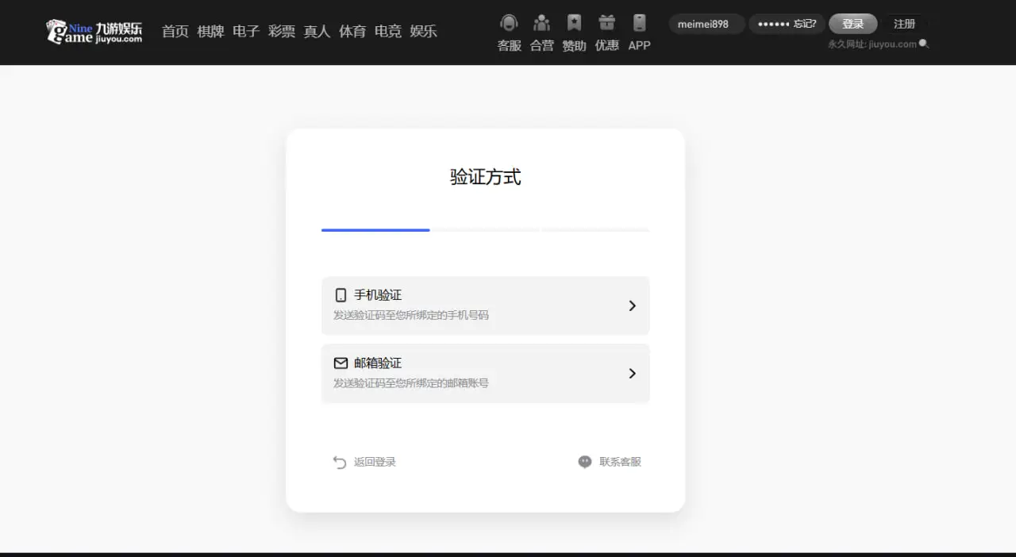Click the chat bubble icon near 联系客服
The width and height of the screenshot is (1016, 557).
pos(584,461)
